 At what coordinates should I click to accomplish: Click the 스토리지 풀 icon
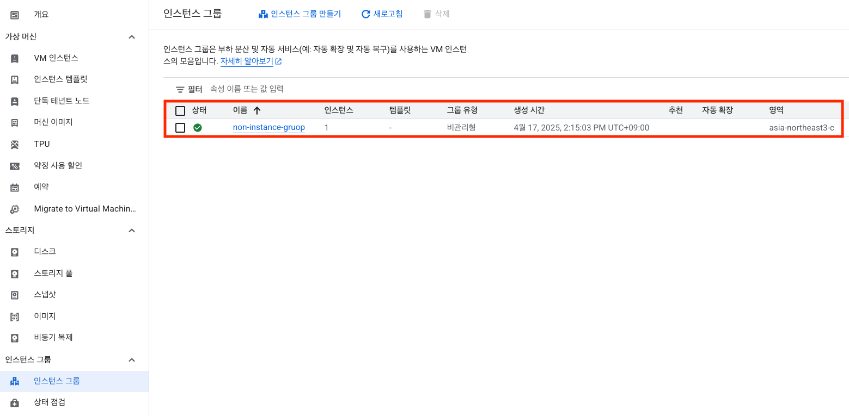(x=15, y=274)
